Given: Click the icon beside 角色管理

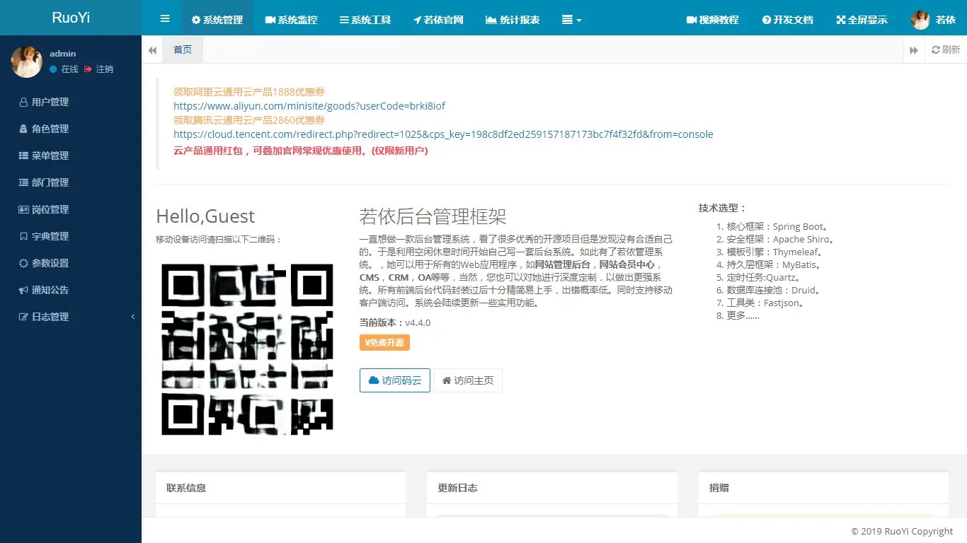Looking at the screenshot, I should click(x=23, y=129).
